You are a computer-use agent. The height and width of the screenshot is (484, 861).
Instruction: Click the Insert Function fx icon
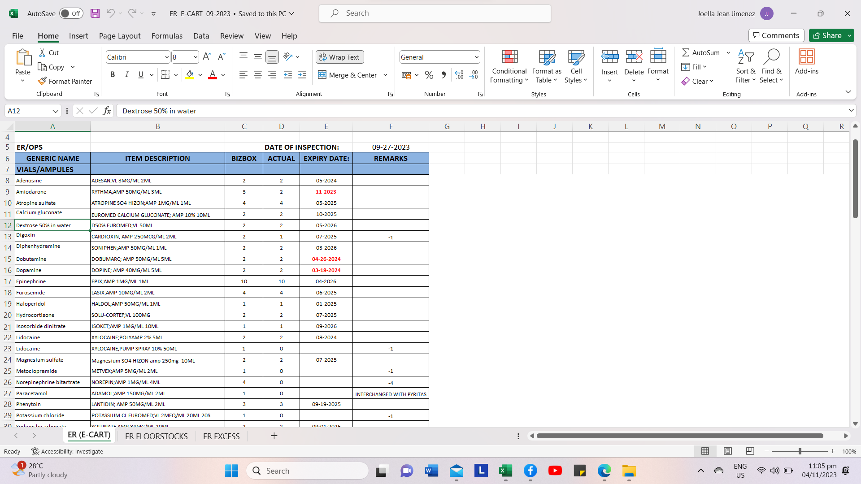(x=107, y=111)
